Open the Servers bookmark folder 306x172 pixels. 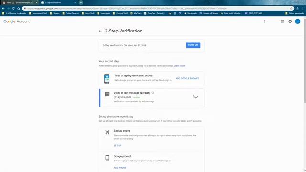55,13
